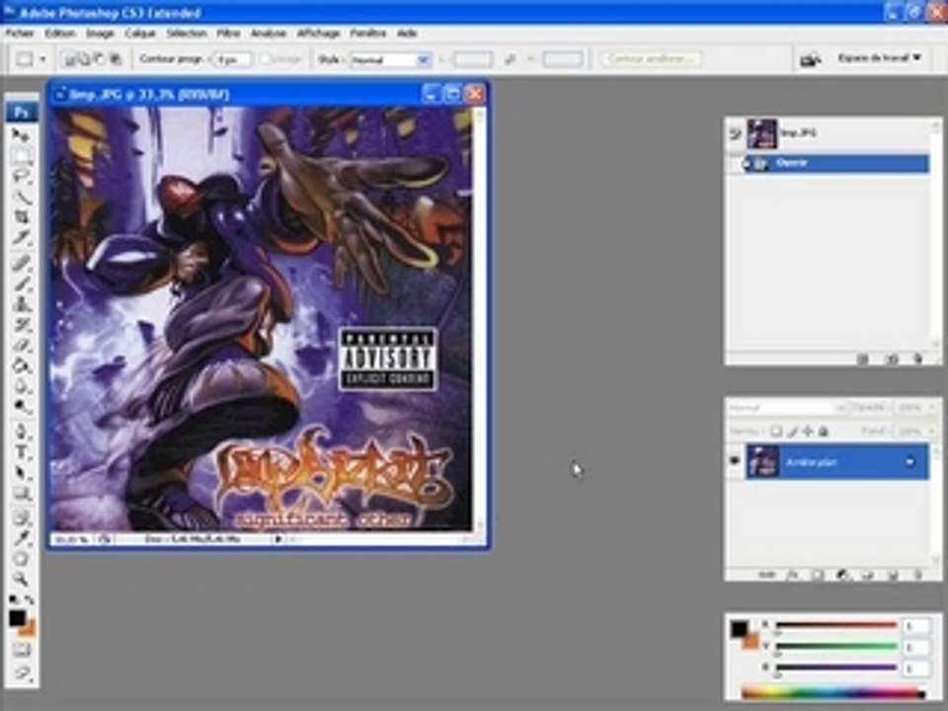
Task: Change screen mode at toolbox bottom
Action: click(22, 672)
